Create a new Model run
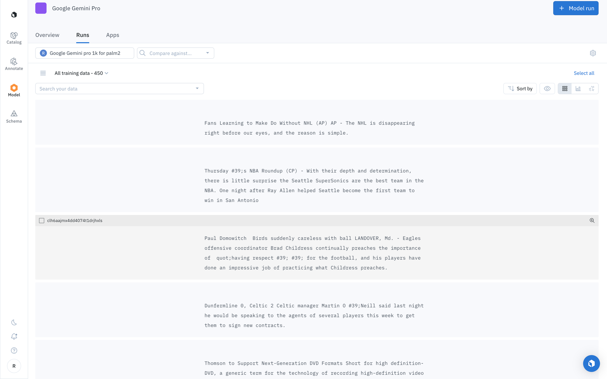The image size is (607, 379). click(576, 8)
